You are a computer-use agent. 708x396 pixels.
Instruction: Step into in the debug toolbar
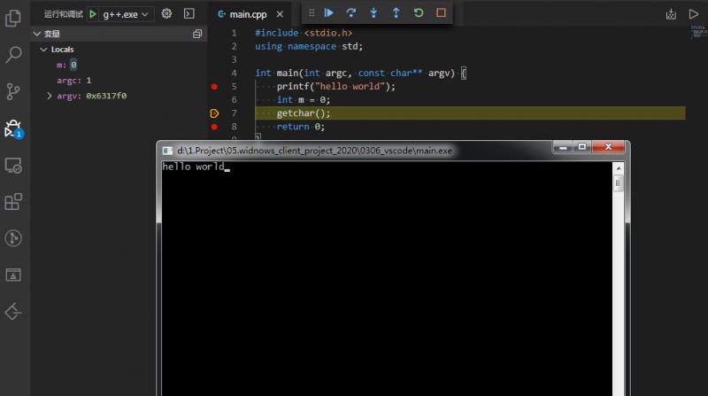click(x=373, y=13)
